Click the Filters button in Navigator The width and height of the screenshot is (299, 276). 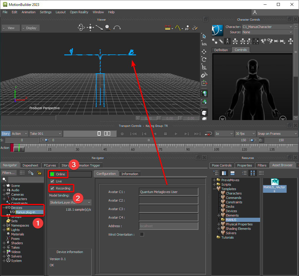(9, 173)
